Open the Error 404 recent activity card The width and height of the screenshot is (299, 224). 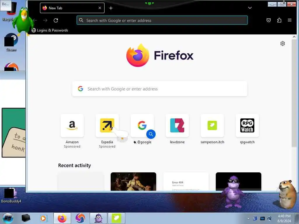pyautogui.click(x=186, y=181)
